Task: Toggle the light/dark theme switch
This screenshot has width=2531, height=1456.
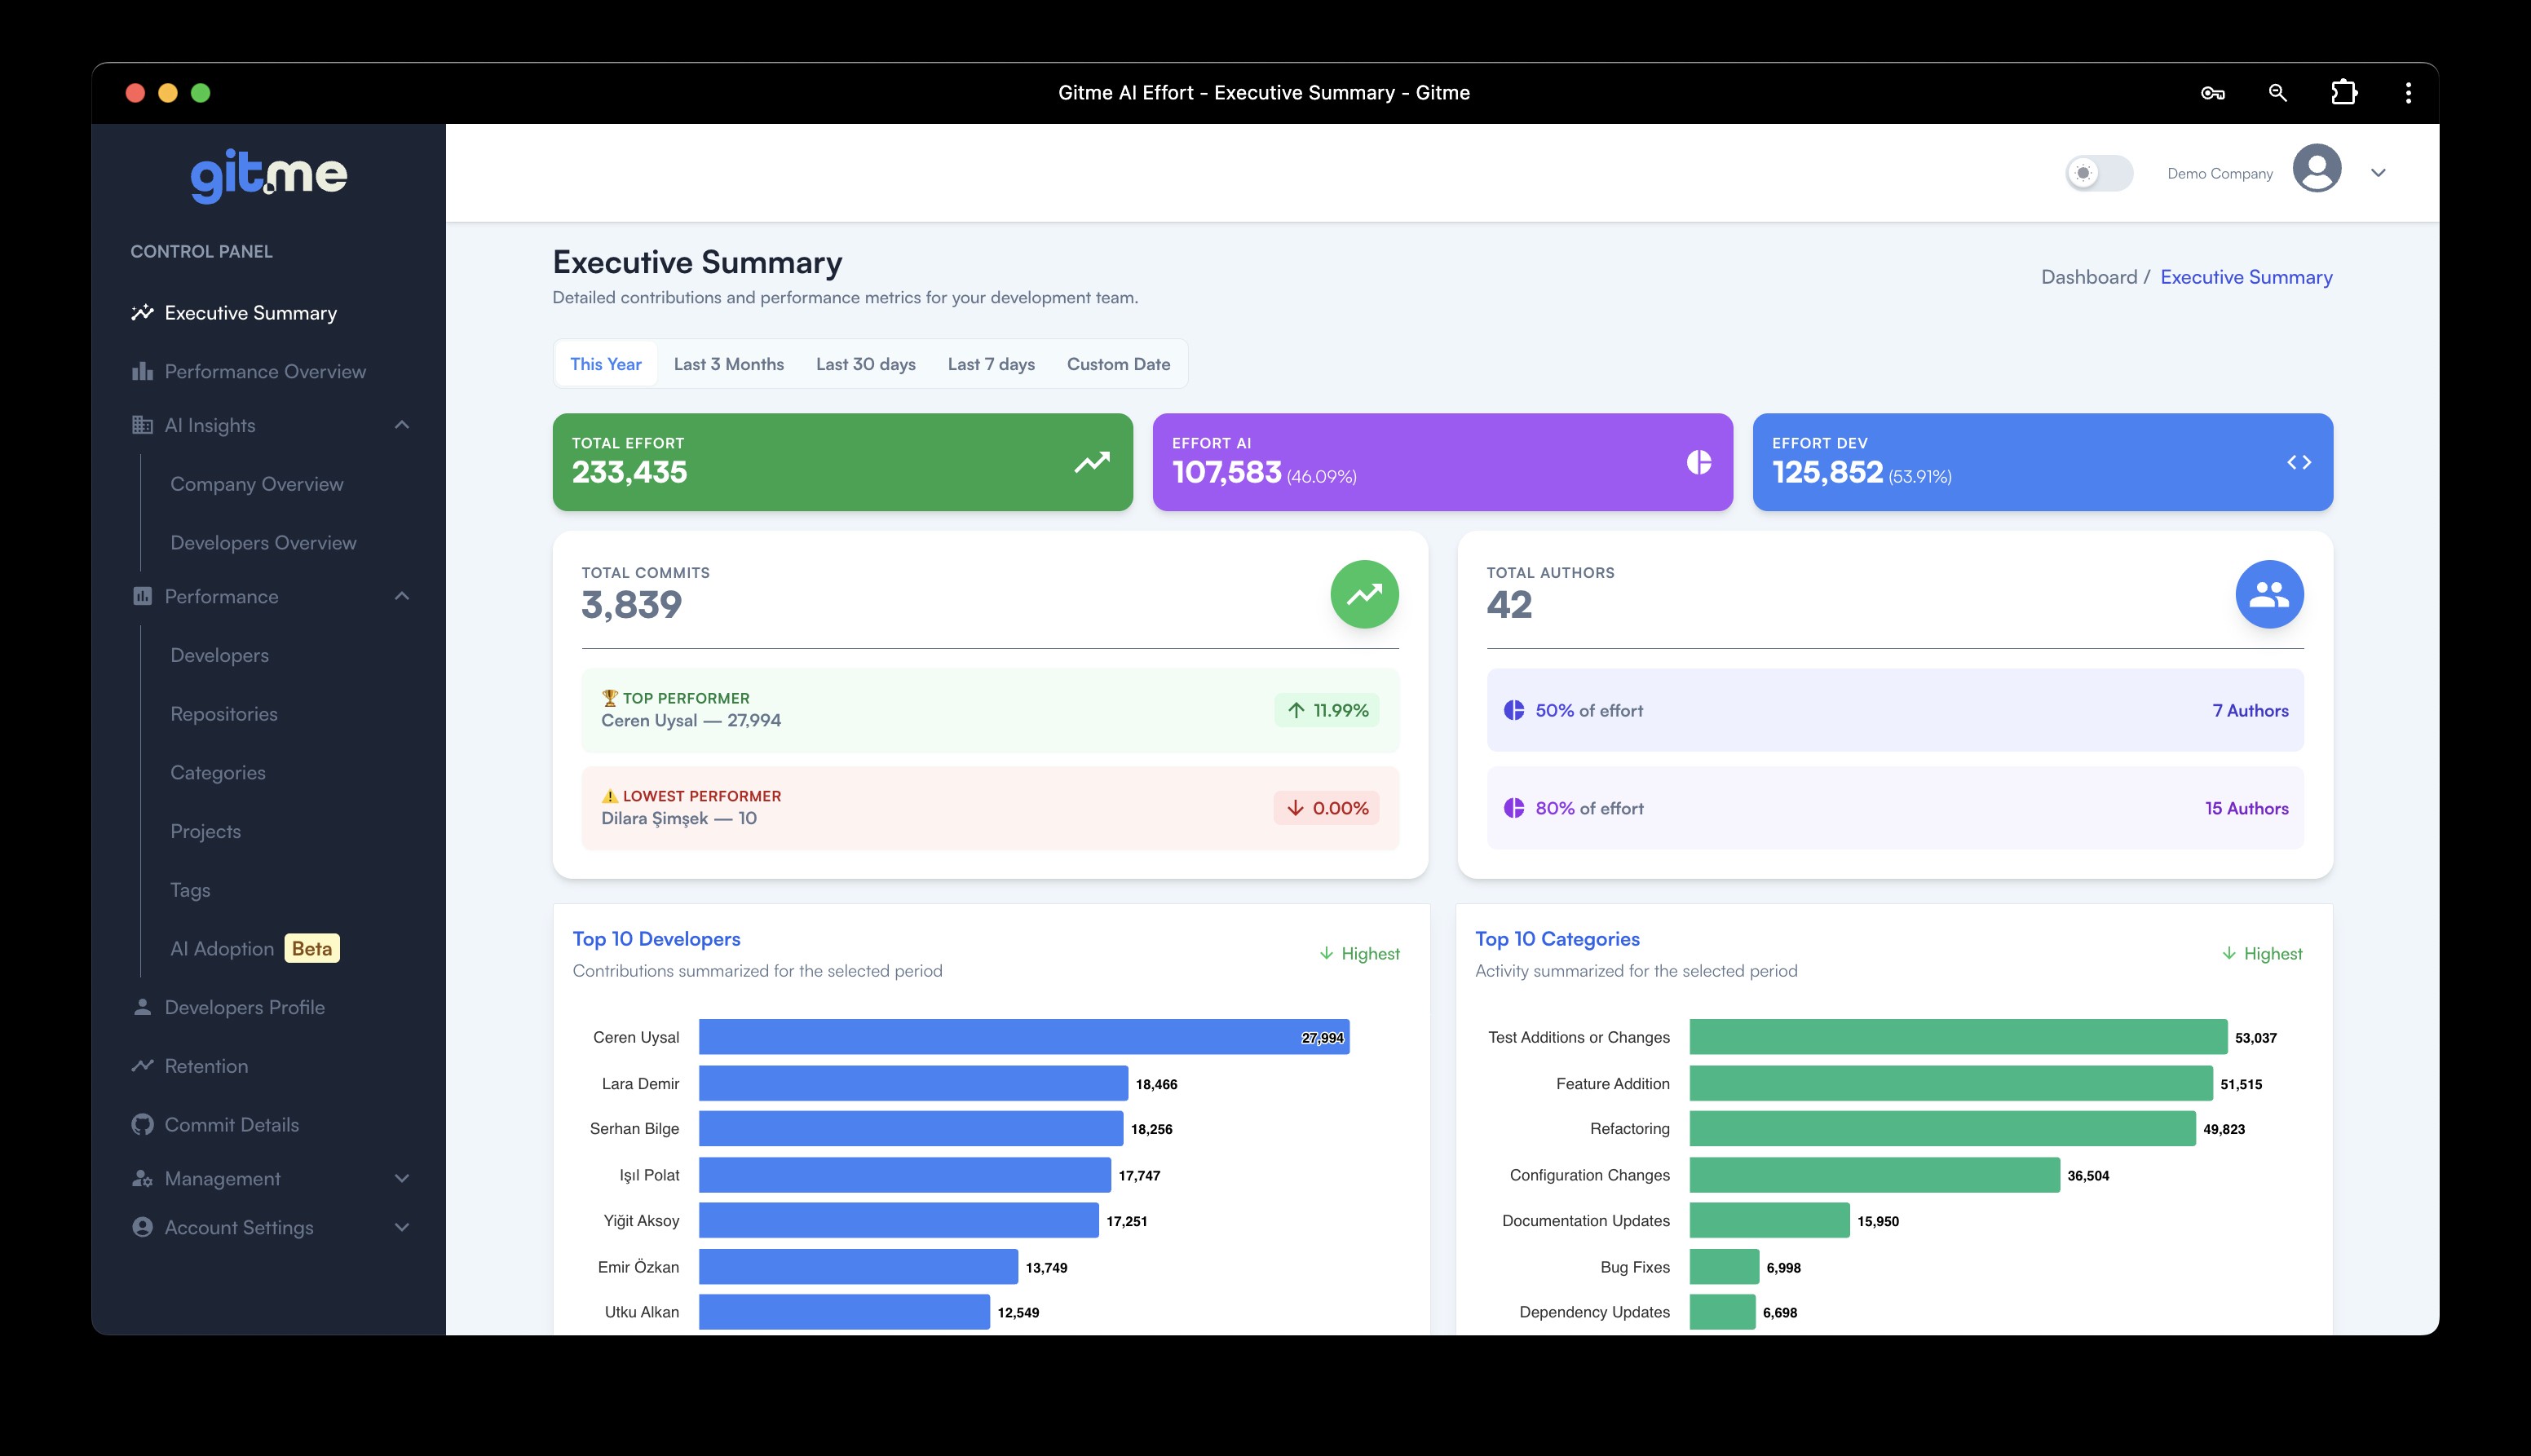Action: click(x=2098, y=173)
